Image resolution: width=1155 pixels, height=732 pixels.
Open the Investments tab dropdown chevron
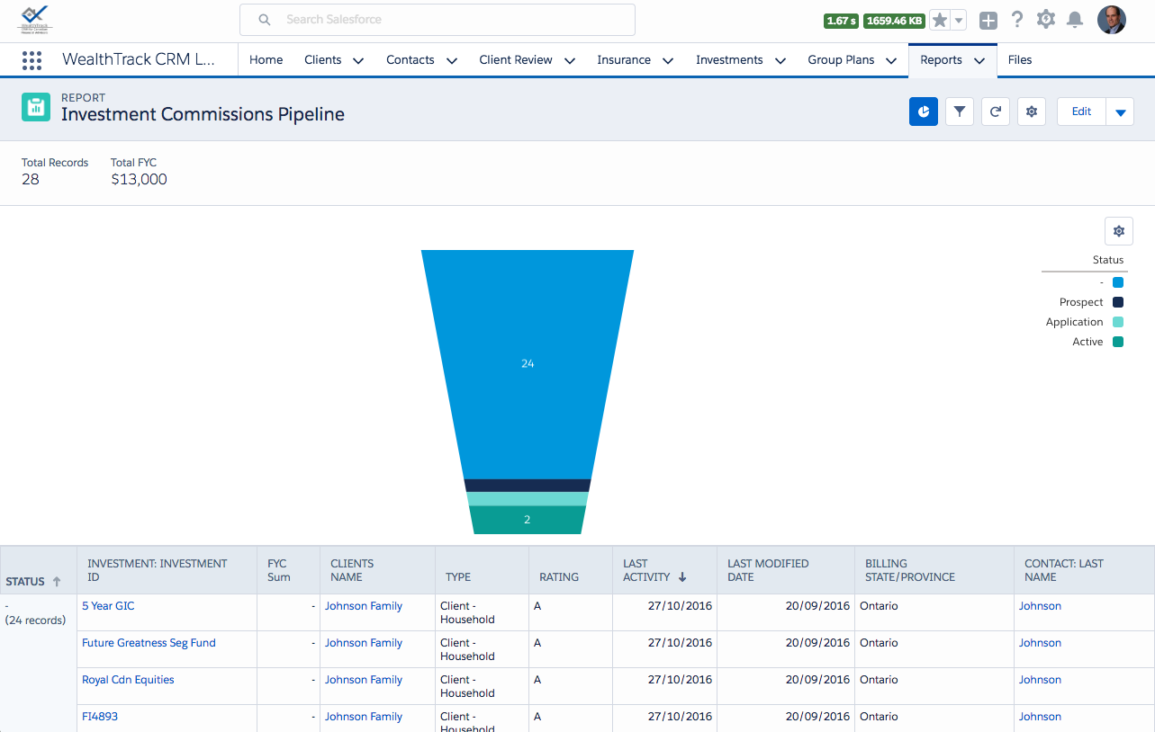tap(780, 60)
